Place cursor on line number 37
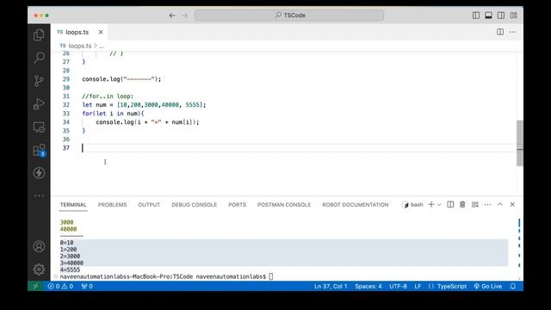The height and width of the screenshot is (310, 551). pyautogui.click(x=66, y=148)
